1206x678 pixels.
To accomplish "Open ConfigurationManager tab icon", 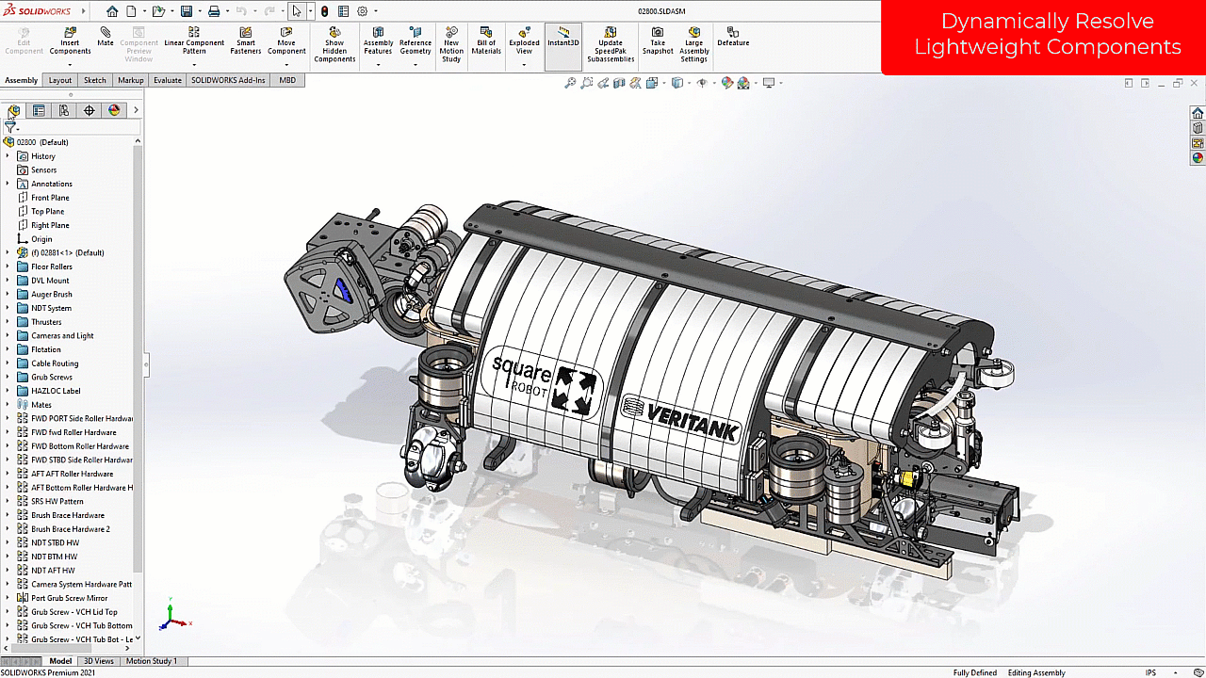I will coord(64,110).
